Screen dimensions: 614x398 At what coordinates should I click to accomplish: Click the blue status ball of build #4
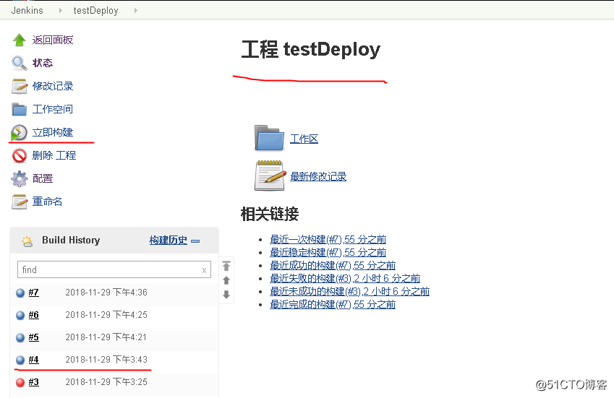(20, 360)
